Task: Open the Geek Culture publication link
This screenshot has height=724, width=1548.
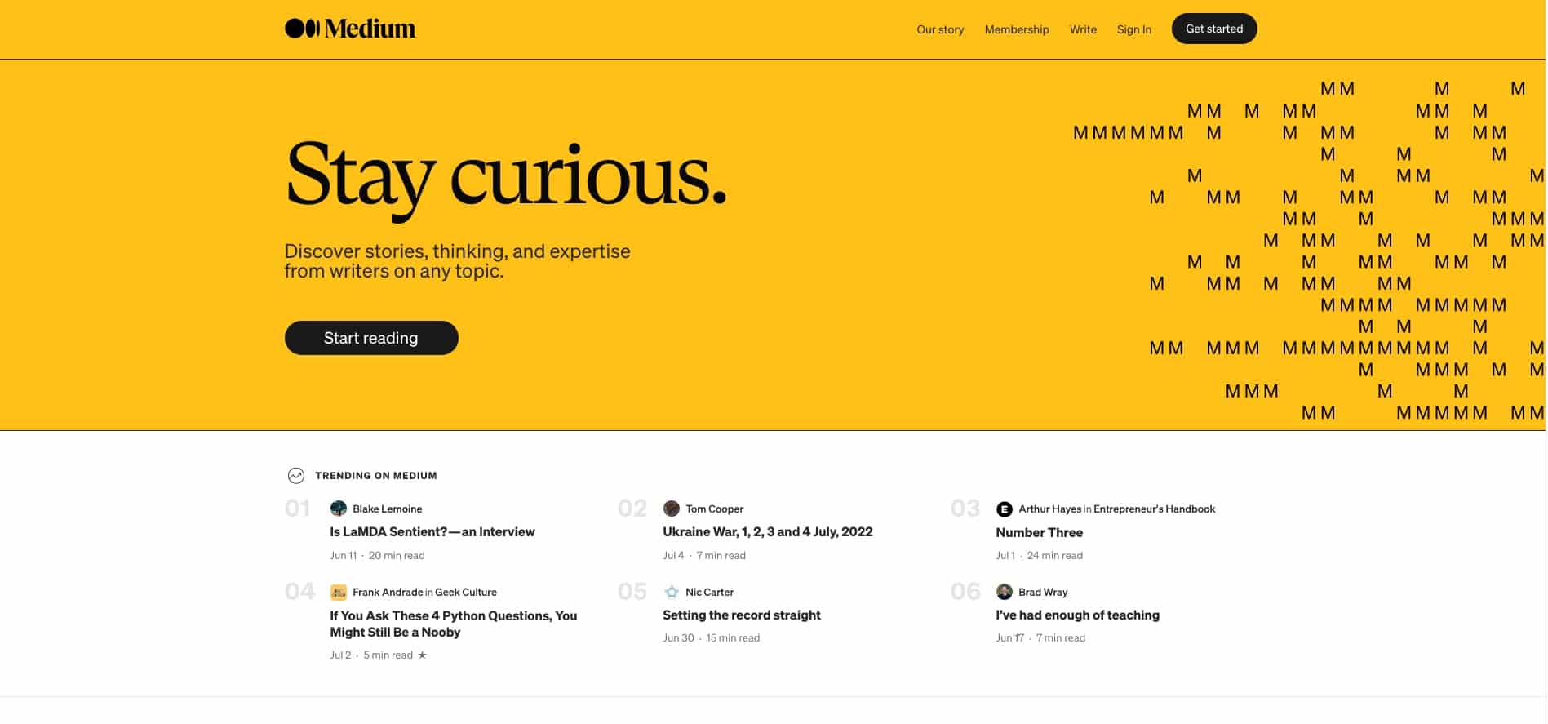Action: (466, 593)
